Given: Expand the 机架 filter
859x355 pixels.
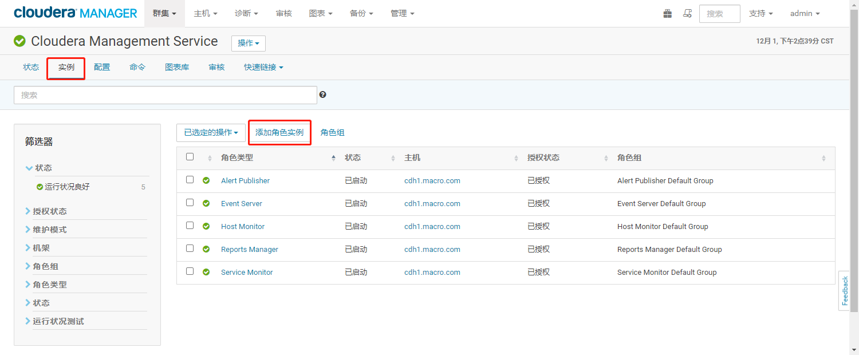Looking at the screenshot, I should pos(38,248).
